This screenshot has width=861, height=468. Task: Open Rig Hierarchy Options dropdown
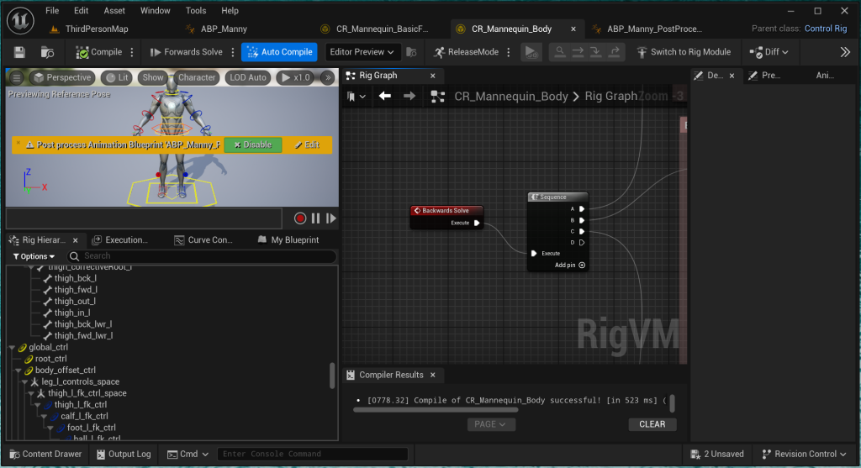[34, 256]
